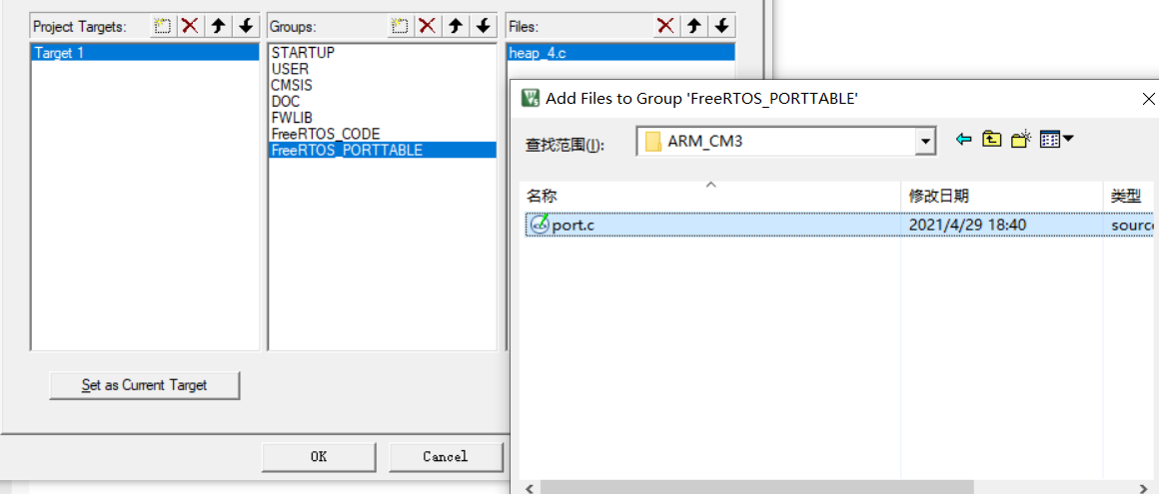The height and width of the screenshot is (494, 1159).
Task: Click the Cancel button
Action: pos(446,456)
